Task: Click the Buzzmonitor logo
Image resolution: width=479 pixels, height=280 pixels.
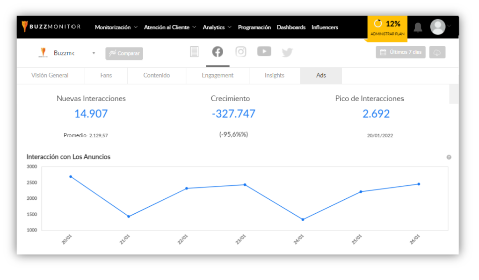Action: (x=51, y=27)
